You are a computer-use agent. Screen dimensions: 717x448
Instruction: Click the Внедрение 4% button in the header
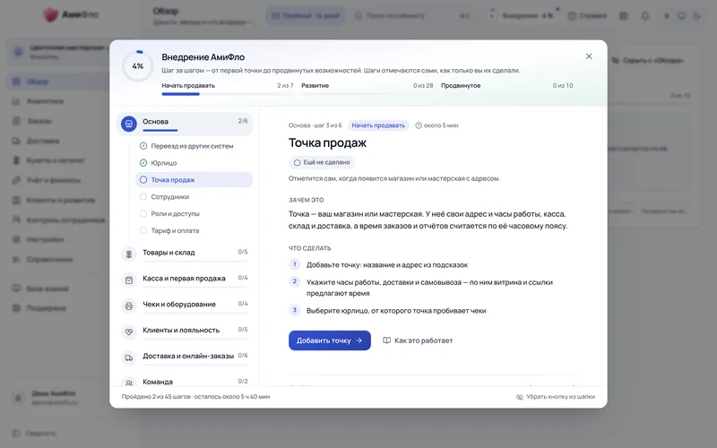click(521, 15)
